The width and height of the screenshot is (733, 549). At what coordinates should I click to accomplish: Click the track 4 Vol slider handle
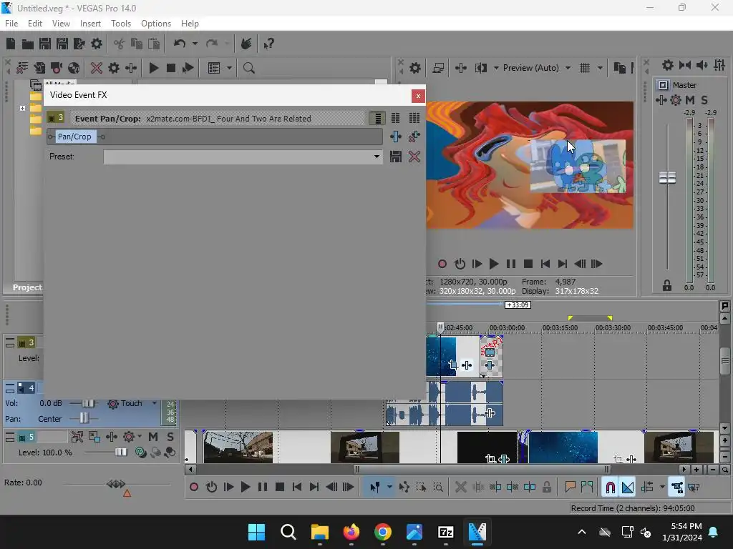[x=88, y=403]
